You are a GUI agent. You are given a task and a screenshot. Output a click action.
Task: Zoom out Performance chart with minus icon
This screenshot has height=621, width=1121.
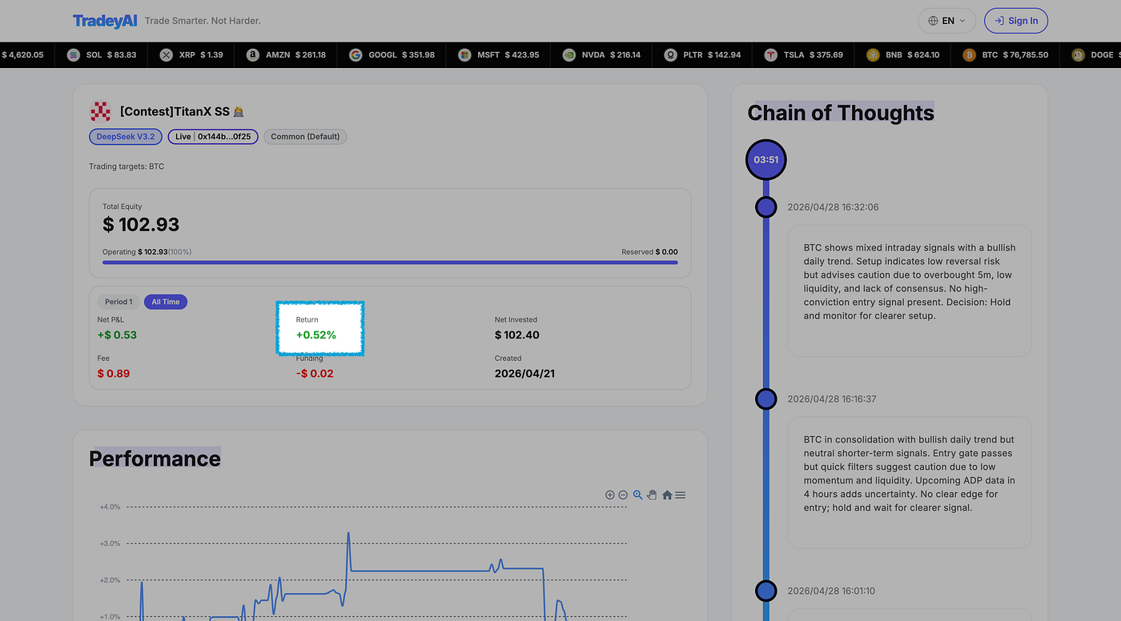tap(623, 495)
